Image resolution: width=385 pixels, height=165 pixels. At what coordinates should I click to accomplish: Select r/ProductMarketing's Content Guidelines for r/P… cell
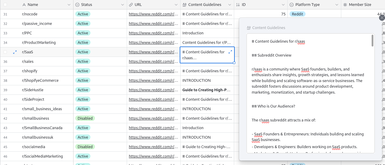[x=207, y=42]
